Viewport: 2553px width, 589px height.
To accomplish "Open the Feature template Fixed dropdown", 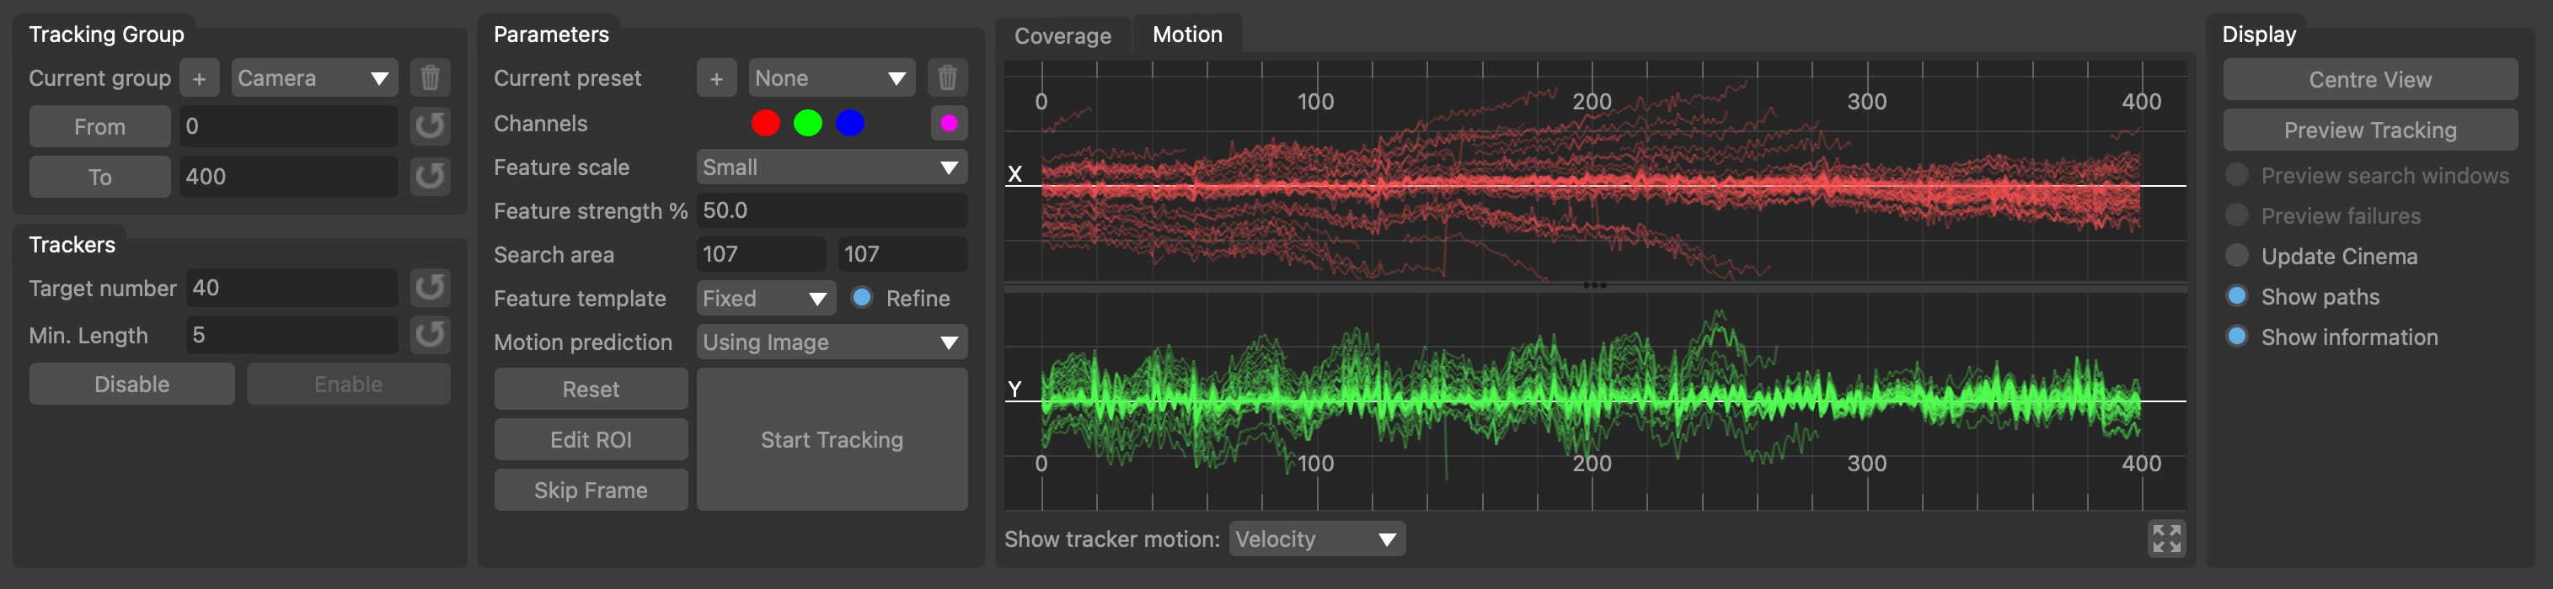I will pyautogui.click(x=766, y=298).
